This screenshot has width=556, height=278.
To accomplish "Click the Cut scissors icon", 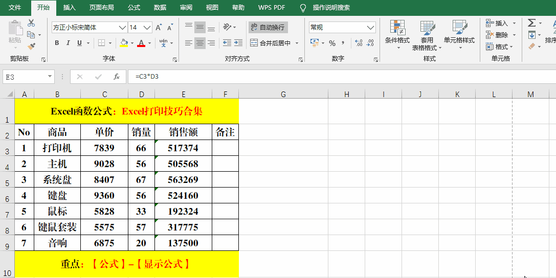I will click(31, 24).
